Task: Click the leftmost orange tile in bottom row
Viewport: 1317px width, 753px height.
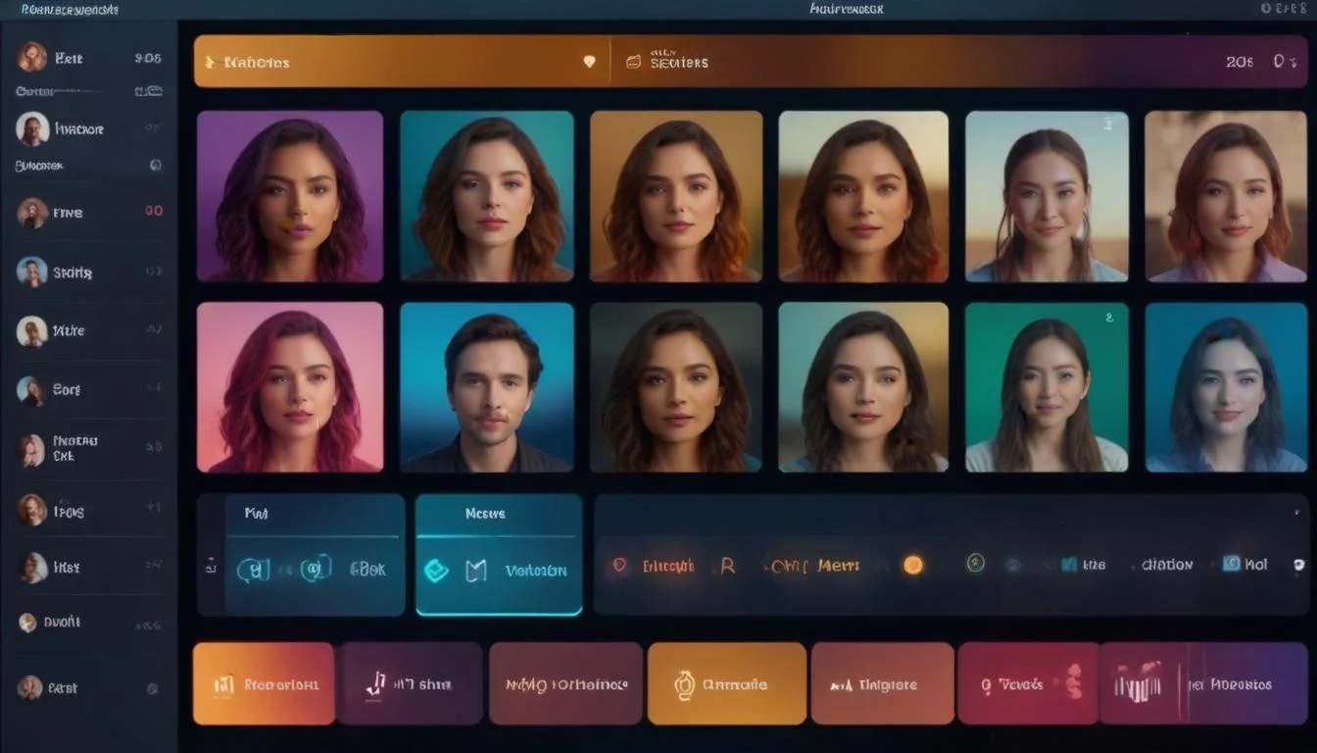Action: click(264, 683)
